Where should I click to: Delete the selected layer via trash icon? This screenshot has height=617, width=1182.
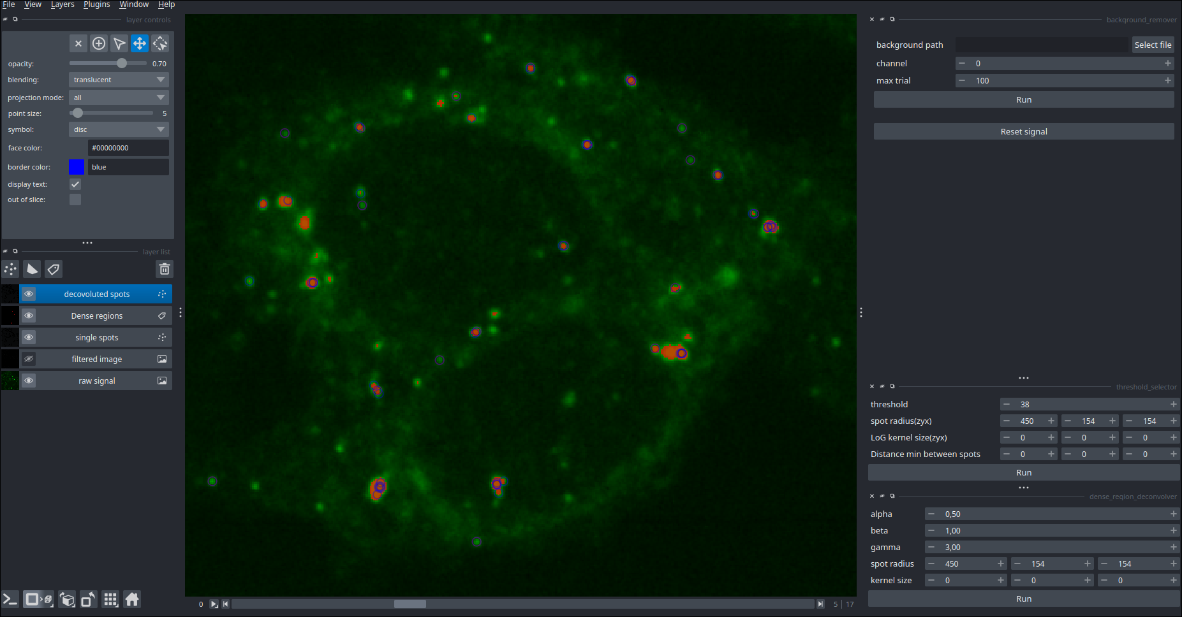pos(165,269)
